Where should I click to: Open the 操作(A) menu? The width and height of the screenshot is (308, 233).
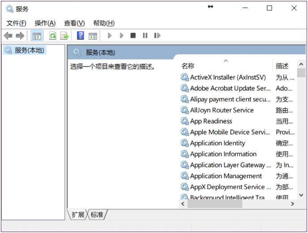click(45, 23)
